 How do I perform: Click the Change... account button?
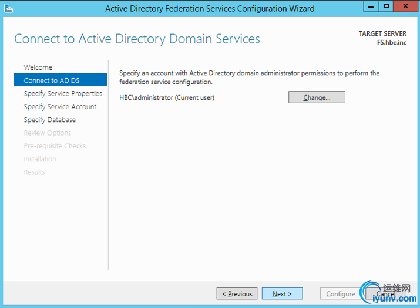tap(317, 97)
